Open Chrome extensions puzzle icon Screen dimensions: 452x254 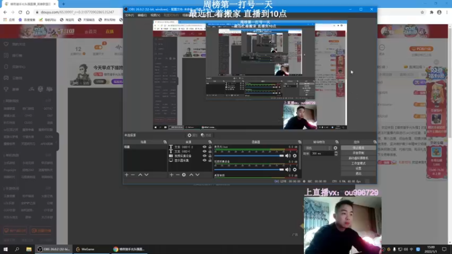click(432, 12)
